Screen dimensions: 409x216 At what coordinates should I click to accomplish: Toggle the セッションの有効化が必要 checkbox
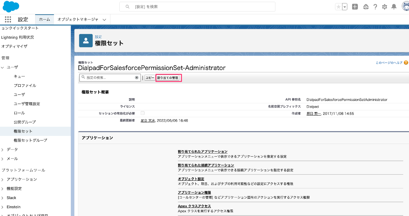click(142, 113)
